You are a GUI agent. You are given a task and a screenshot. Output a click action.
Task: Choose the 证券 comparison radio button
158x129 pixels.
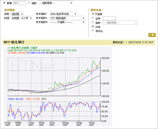tap(93, 18)
